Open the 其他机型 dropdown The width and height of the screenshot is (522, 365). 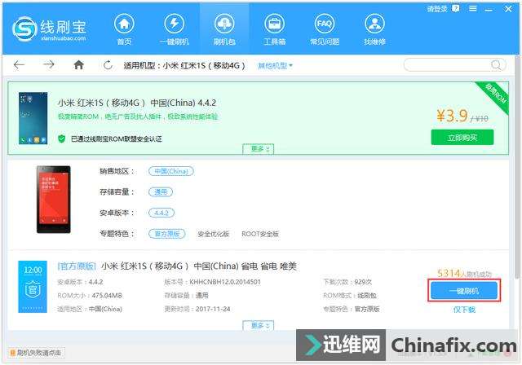coord(275,65)
